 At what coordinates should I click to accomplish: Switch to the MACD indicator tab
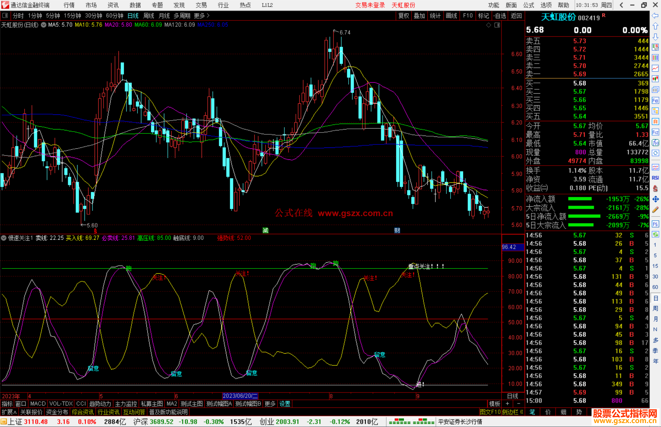tap(38, 404)
